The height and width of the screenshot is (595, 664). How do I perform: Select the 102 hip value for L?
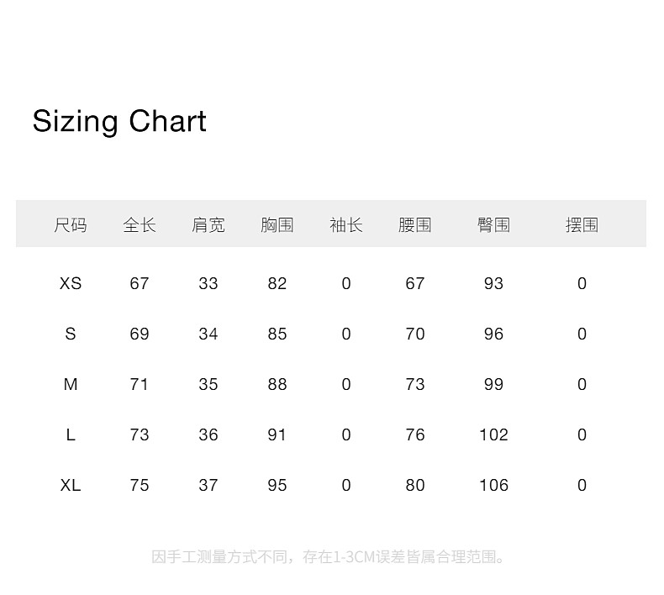tap(493, 435)
